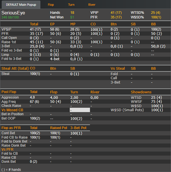Image resolution: width=171 pixels, height=172 pixels.
Task: Click the Agg Freq Turn value 100(2)
Action: pos(76,102)
